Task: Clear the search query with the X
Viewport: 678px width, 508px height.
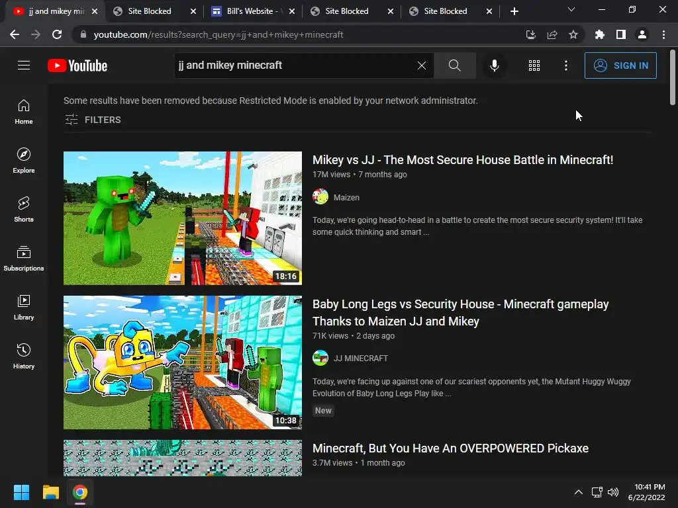Action: point(422,65)
